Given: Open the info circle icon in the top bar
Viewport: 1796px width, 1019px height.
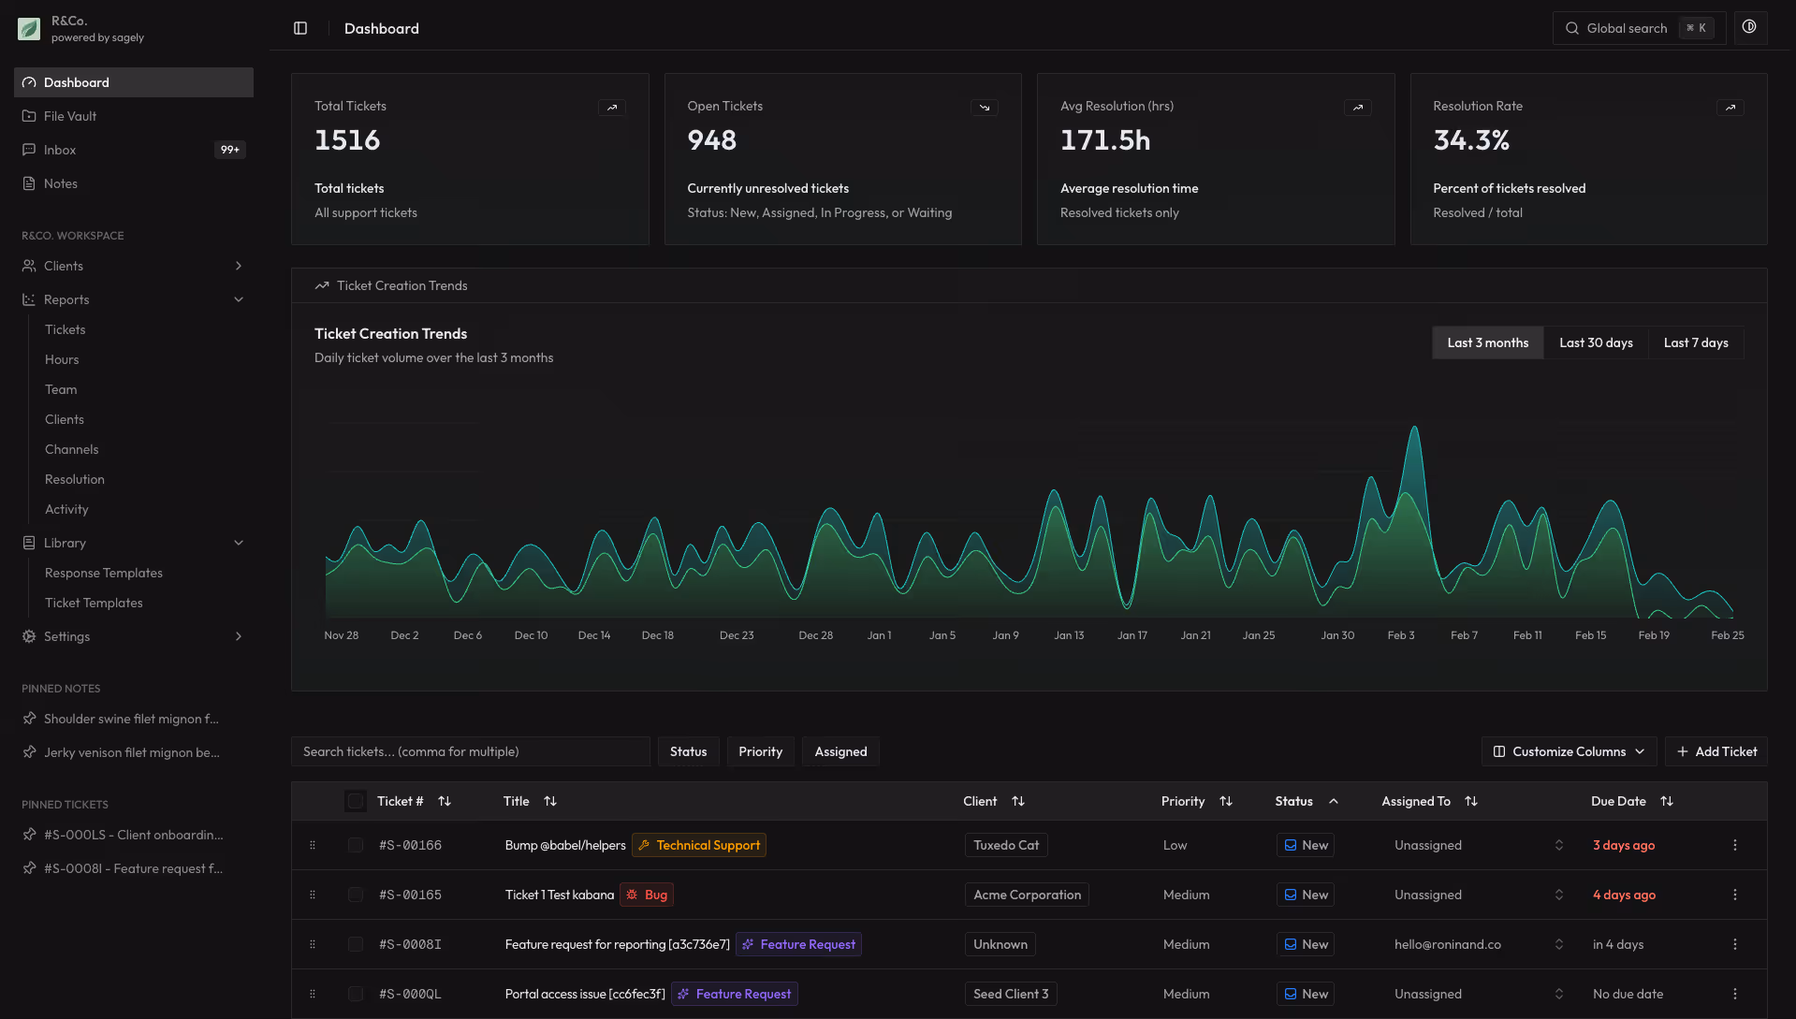Looking at the screenshot, I should point(1749,27).
